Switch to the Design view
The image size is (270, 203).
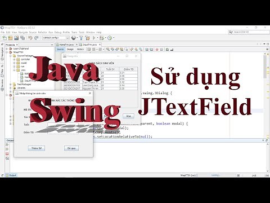(70, 50)
